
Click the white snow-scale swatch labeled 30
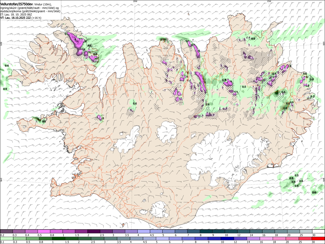tap(318, 231)
